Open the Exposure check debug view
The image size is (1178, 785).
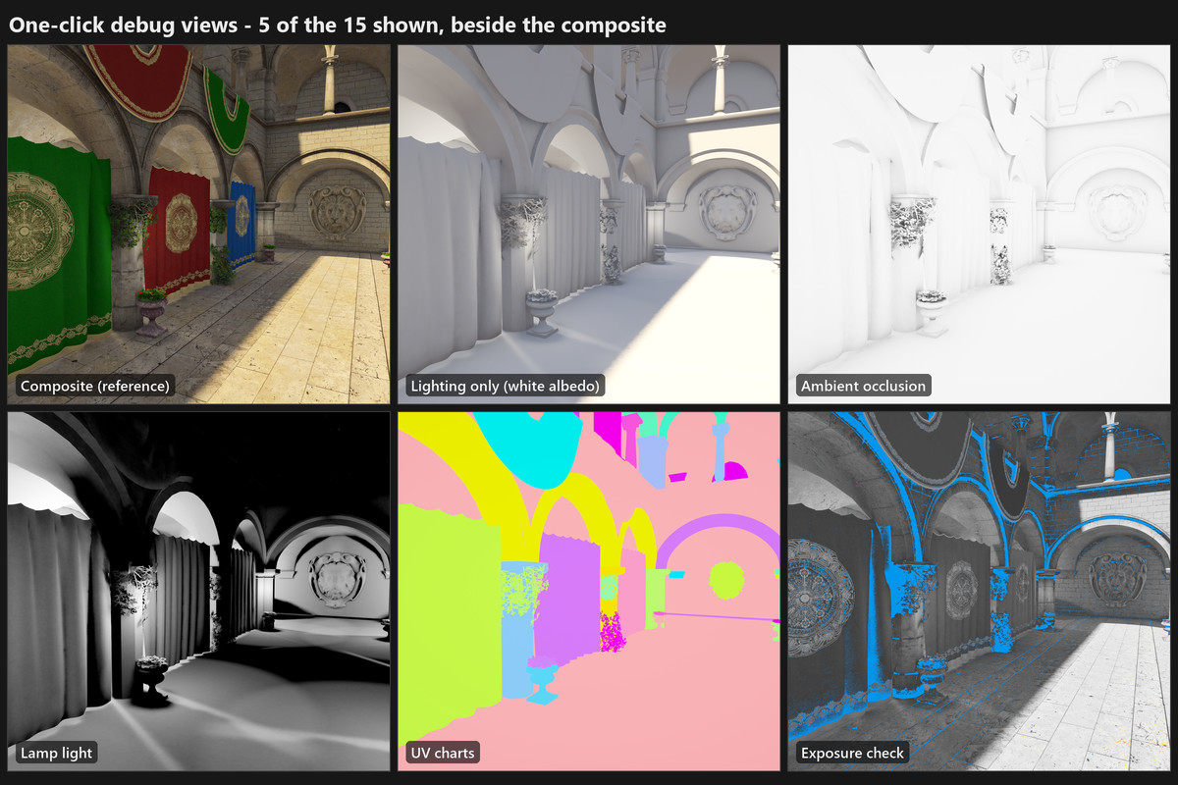click(979, 592)
